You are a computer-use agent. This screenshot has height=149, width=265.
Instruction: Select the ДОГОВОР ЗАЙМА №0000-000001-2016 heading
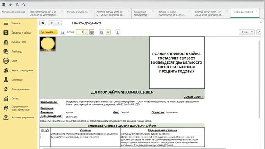(122, 92)
